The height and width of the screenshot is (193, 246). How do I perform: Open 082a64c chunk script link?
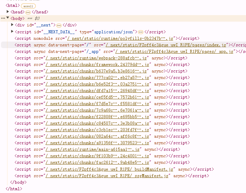pos(97,136)
